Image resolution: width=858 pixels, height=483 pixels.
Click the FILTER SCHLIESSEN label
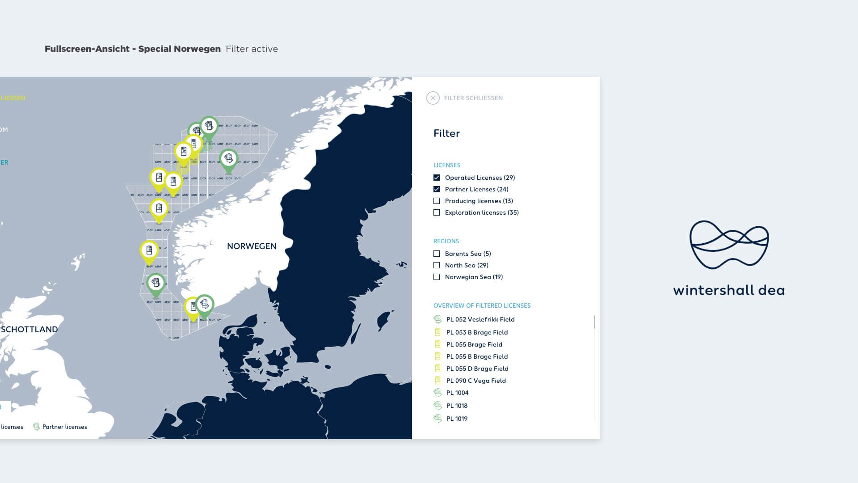coord(473,98)
